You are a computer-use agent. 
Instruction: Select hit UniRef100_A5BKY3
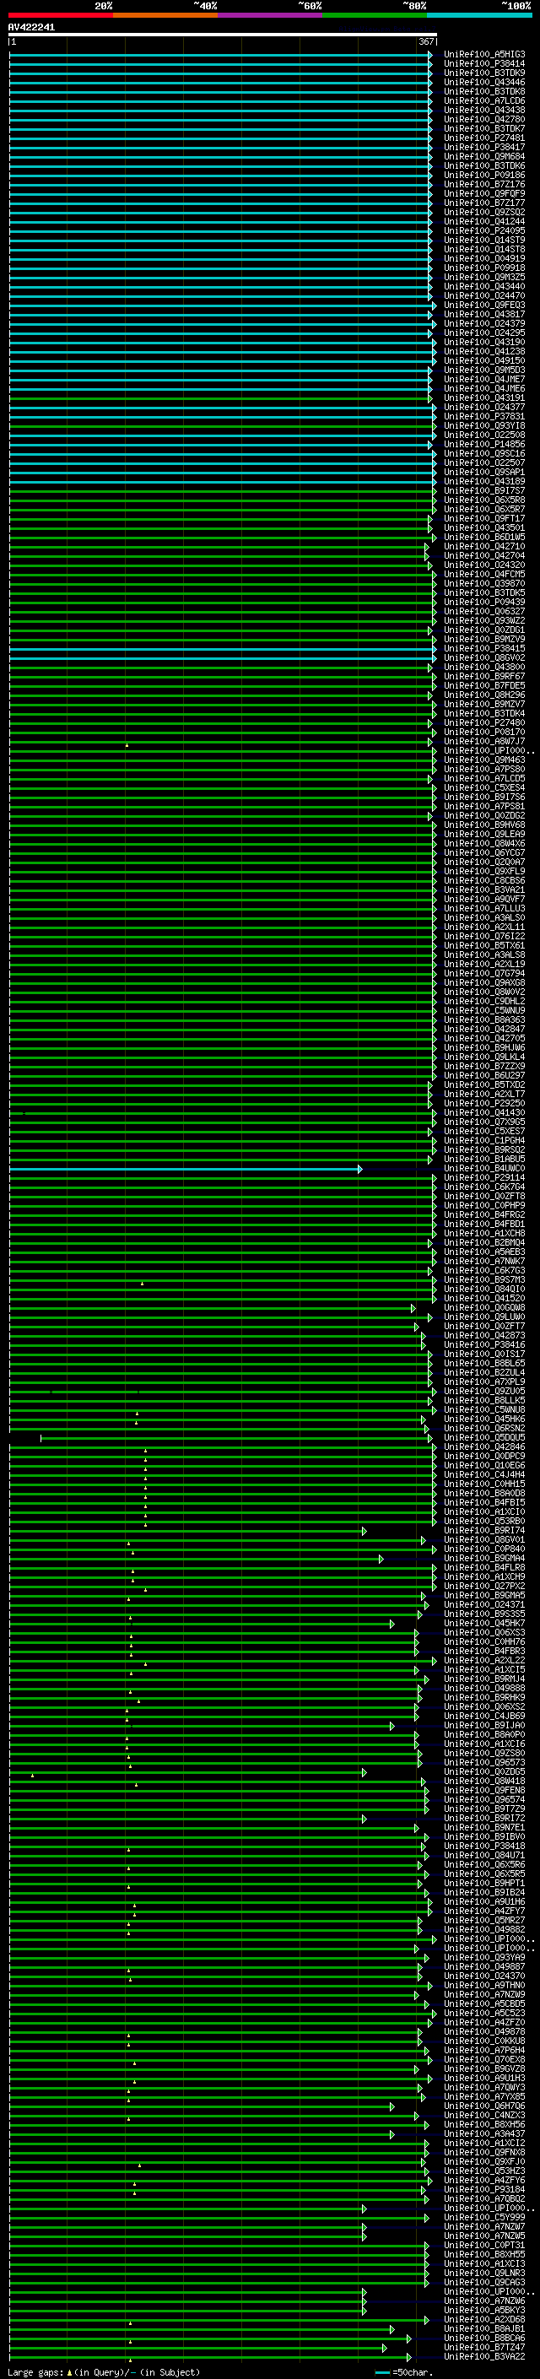(x=484, y=2310)
